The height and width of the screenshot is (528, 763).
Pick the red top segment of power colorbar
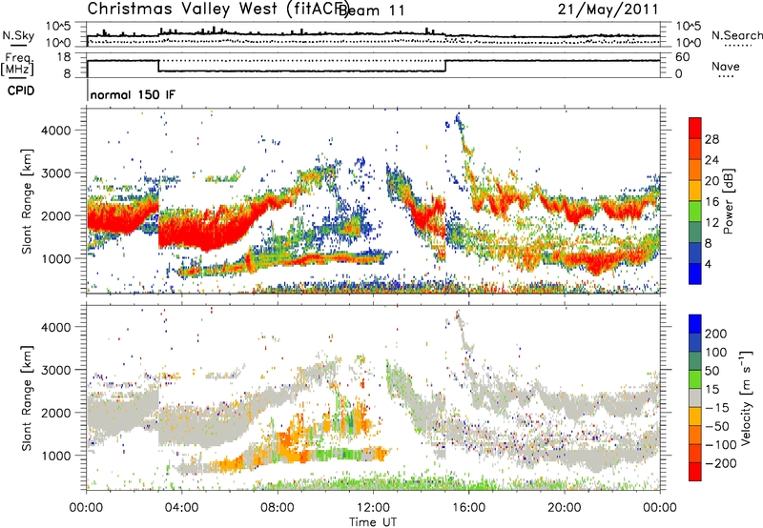click(x=695, y=129)
